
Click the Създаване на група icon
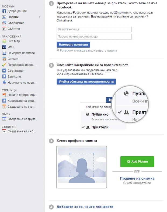4,119
